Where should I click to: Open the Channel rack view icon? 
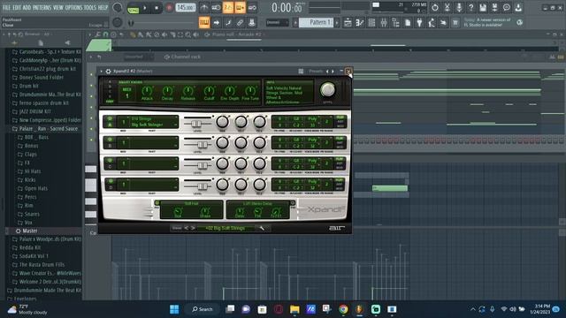click(x=371, y=23)
